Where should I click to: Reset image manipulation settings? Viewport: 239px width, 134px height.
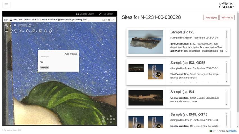tap(50, 31)
